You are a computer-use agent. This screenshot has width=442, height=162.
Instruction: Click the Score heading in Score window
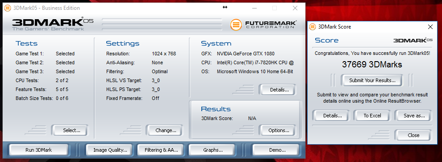[x=326, y=40]
